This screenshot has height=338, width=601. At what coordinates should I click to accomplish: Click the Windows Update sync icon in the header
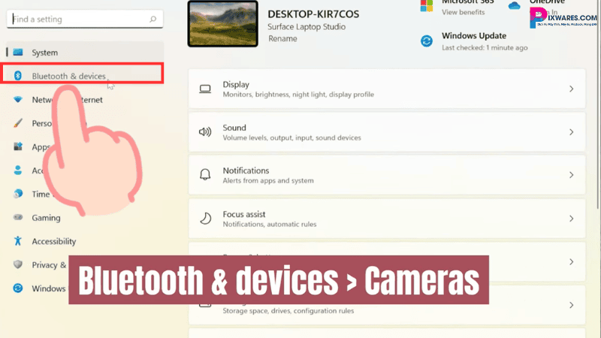(427, 41)
